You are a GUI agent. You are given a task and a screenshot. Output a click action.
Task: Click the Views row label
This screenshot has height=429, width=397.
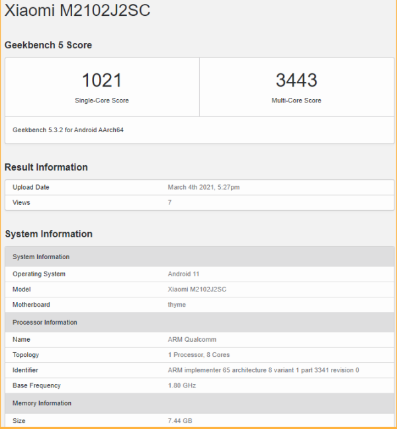[21, 202]
